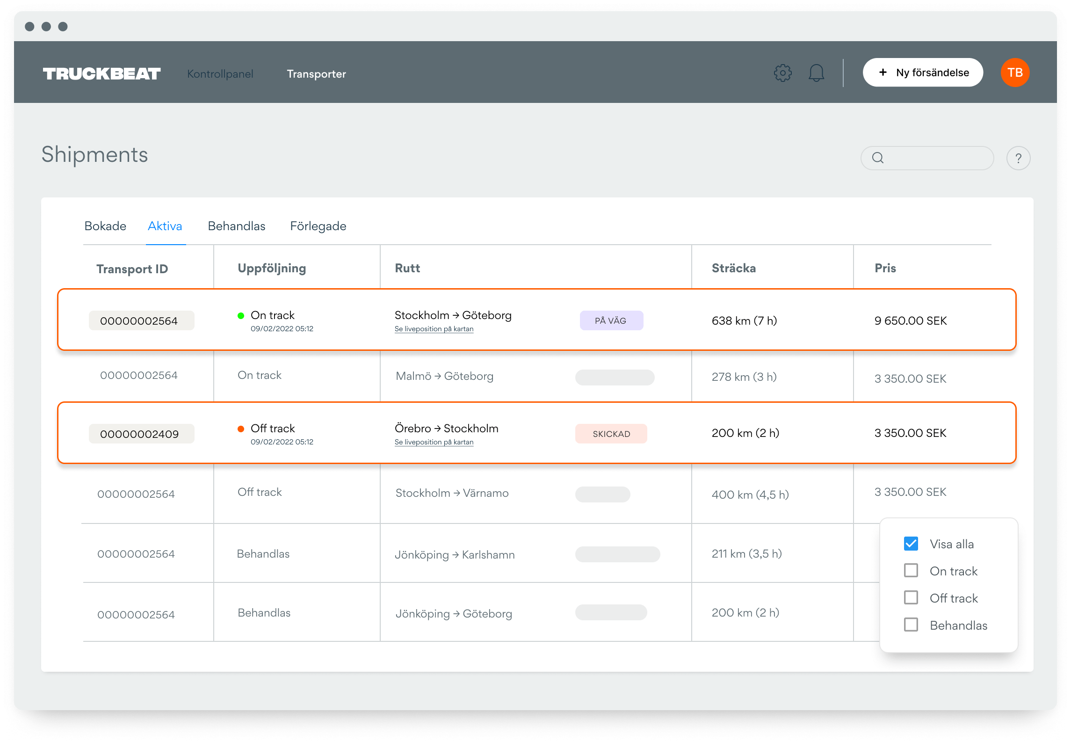Click Stockholm → Göteborg route text
Viewport: 1071px width, 741px height.
pyautogui.click(x=453, y=315)
